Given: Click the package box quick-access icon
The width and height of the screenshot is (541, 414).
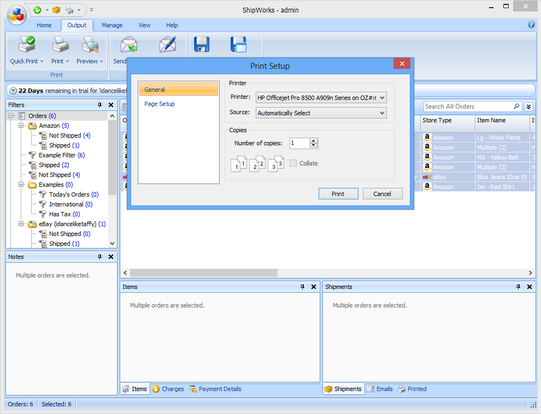Looking at the screenshot, I should (56, 10).
